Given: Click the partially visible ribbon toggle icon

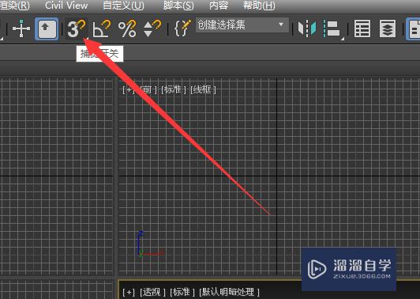Looking at the screenshot, I should coord(413,28).
